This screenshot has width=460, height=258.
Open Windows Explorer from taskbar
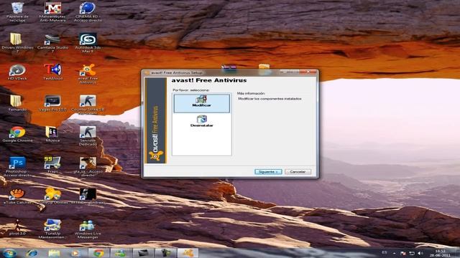(54, 253)
